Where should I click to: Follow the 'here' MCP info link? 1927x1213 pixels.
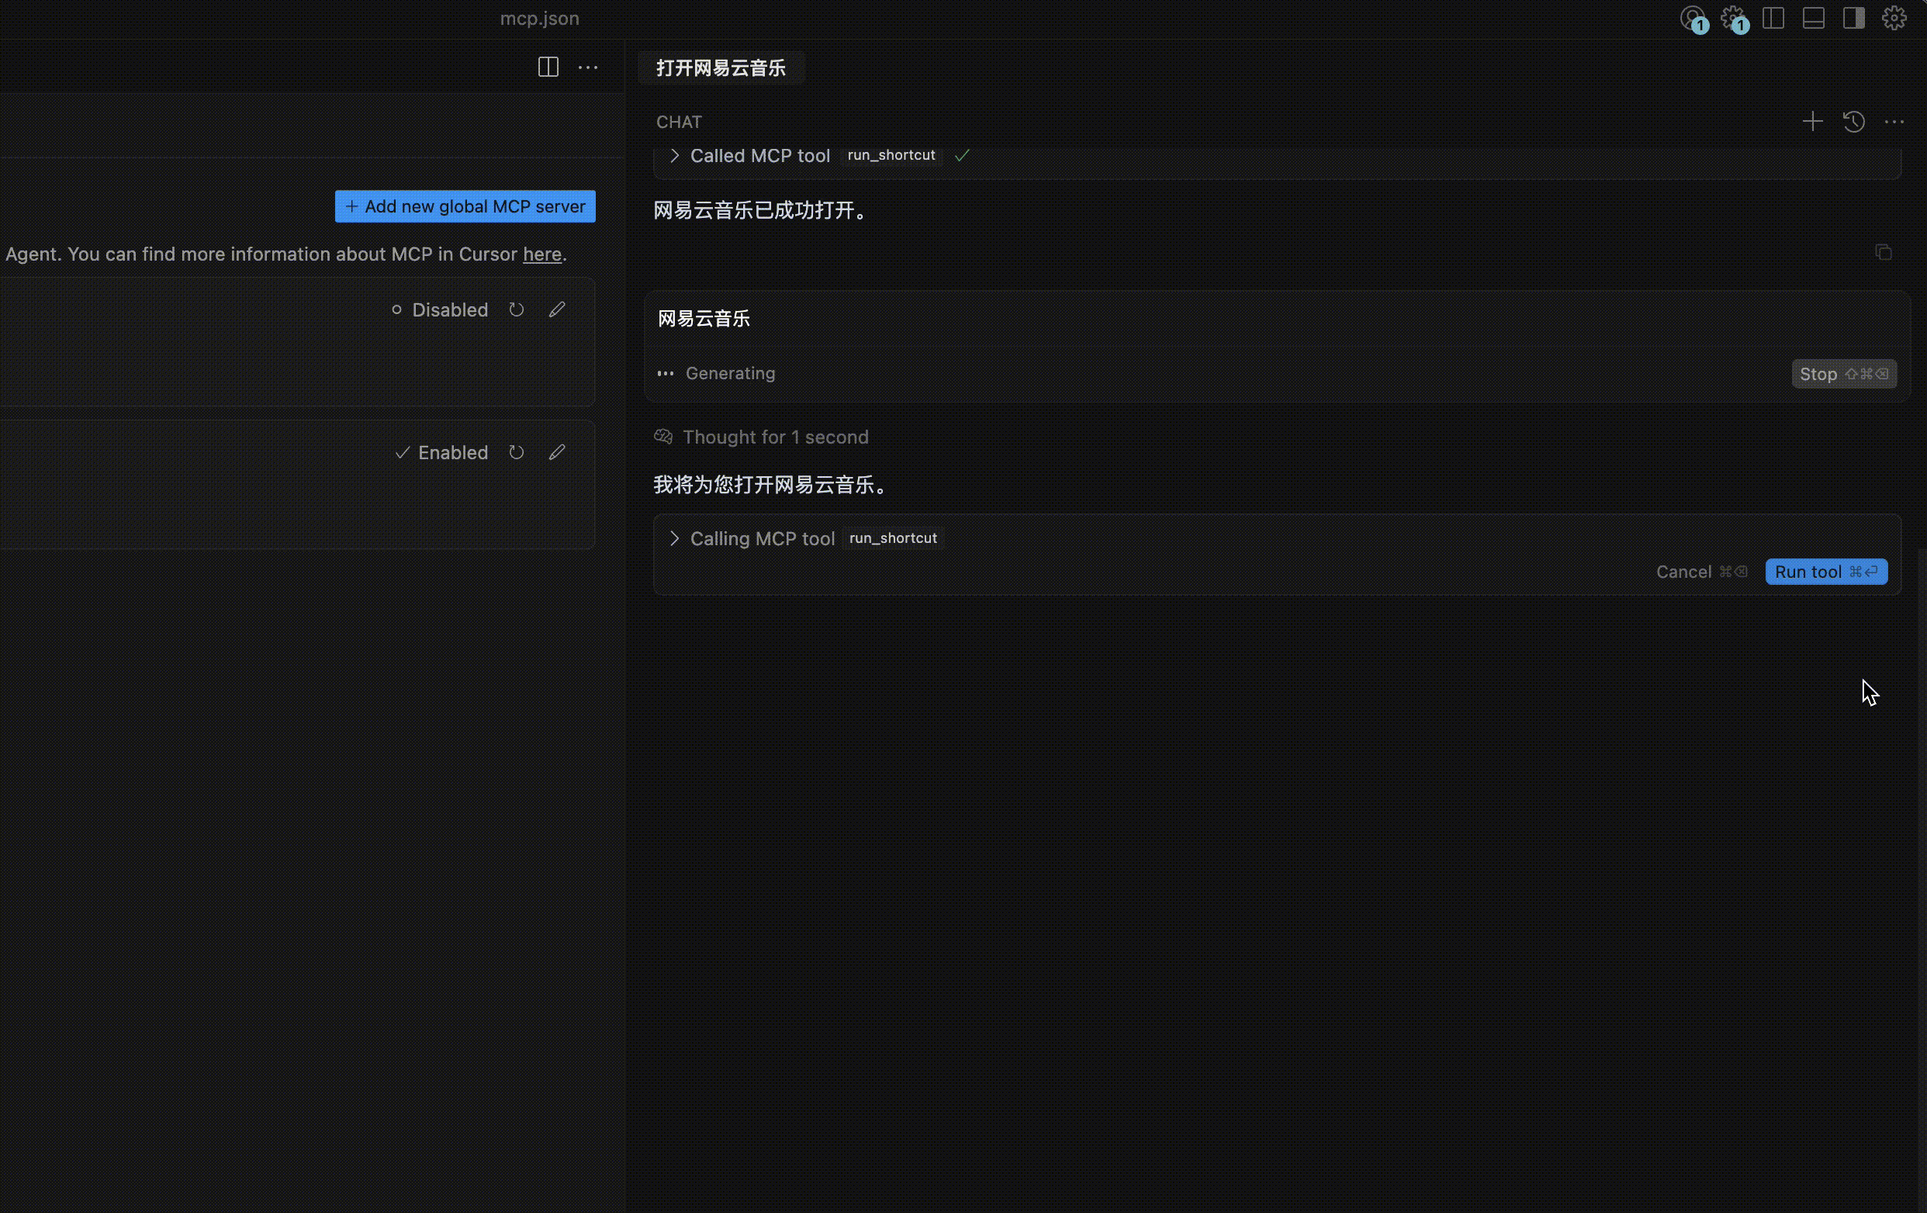point(541,254)
